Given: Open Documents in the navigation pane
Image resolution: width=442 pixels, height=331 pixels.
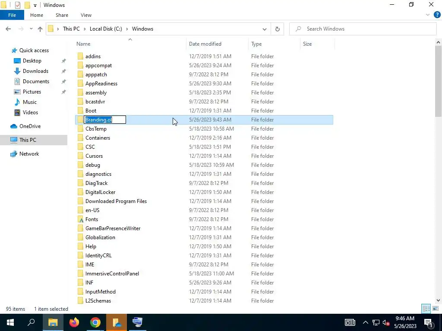Looking at the screenshot, I should pyautogui.click(x=36, y=81).
